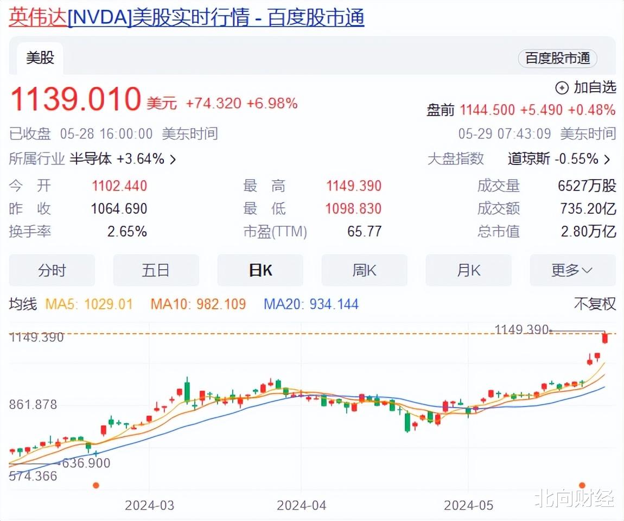Click the latest red candlestick at 1149.390

(x=606, y=338)
